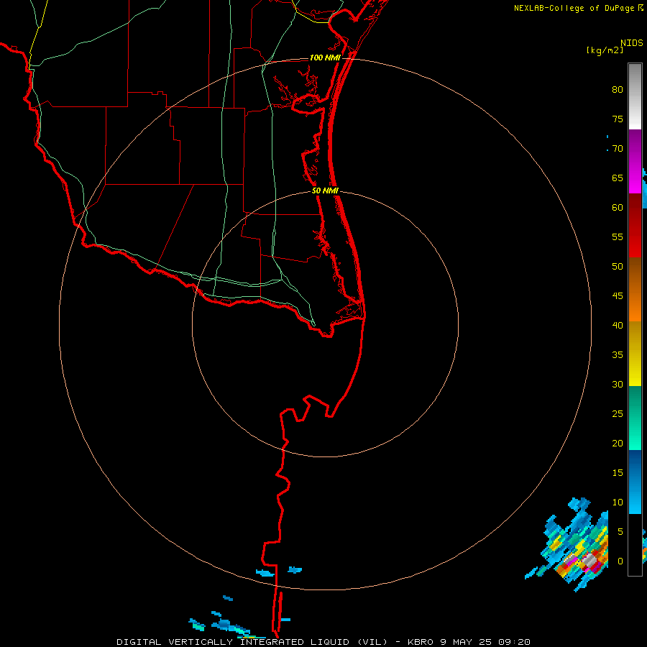The width and height of the screenshot is (647, 647).
Task: Click the KBRO radar site identifier
Action: (421, 642)
